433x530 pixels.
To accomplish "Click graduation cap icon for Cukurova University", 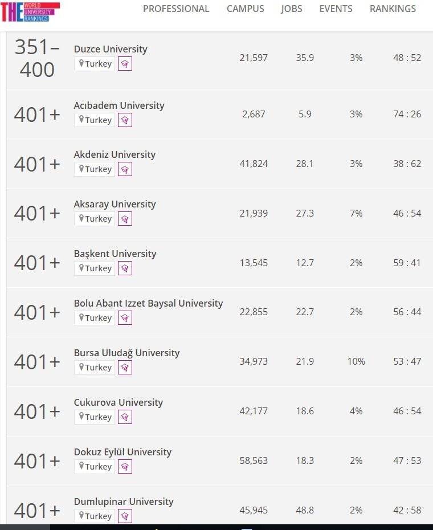I will 125,417.
